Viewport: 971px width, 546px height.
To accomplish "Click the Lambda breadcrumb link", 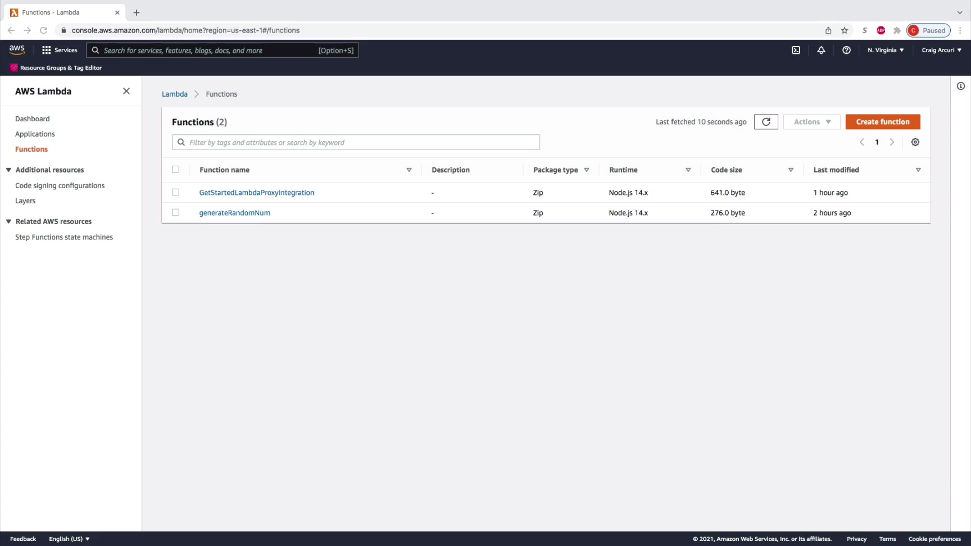I will click(x=175, y=94).
